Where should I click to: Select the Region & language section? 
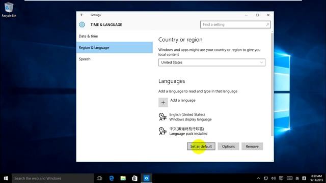pyautogui.click(x=115, y=47)
